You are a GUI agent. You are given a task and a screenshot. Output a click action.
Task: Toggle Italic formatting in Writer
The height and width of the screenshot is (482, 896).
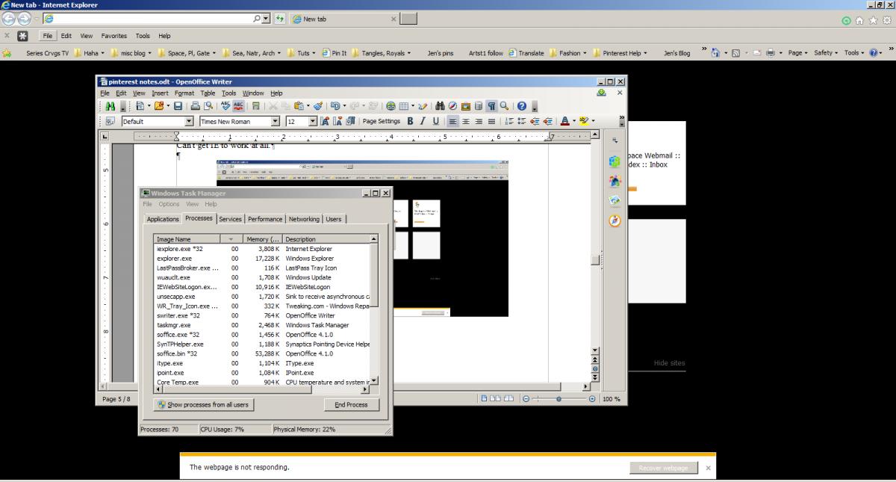click(x=422, y=121)
